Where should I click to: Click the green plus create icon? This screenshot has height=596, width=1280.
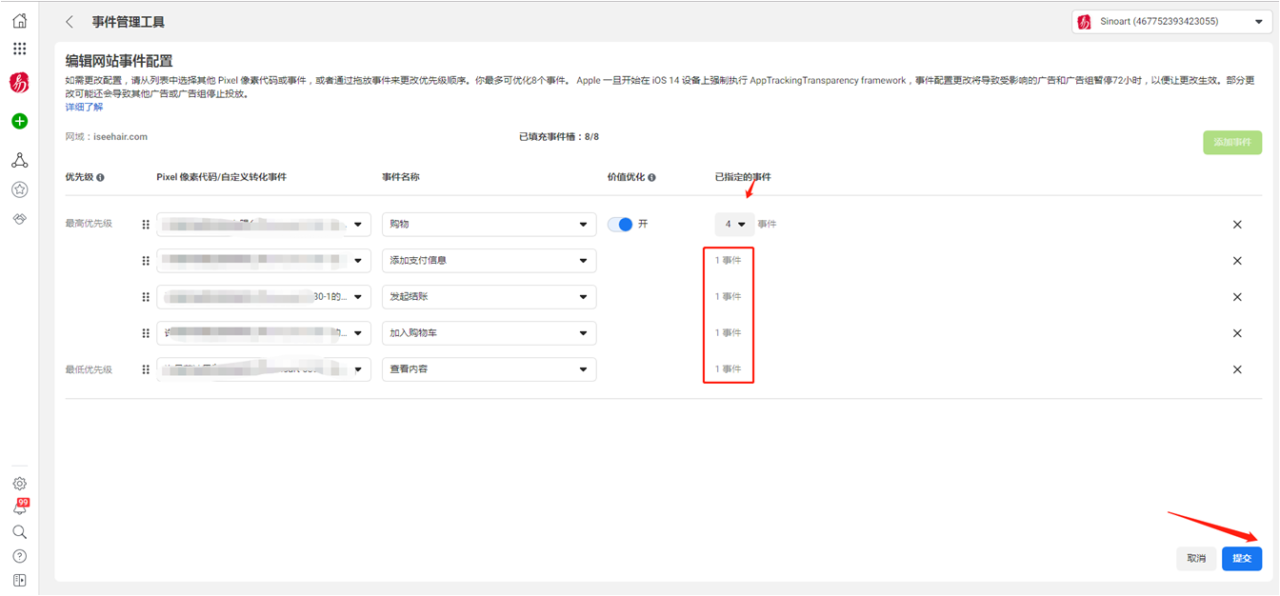(x=19, y=121)
